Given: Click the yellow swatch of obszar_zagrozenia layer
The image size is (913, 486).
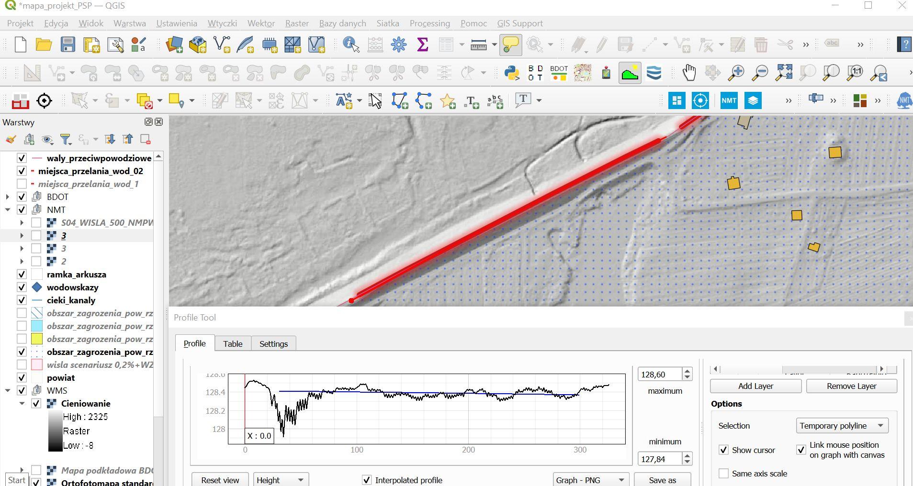Looking at the screenshot, I should pos(37,339).
